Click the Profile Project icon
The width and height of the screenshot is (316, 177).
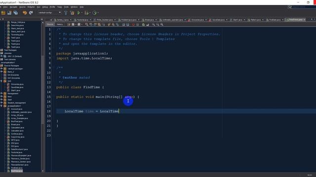pyautogui.click(x=94, y=13)
